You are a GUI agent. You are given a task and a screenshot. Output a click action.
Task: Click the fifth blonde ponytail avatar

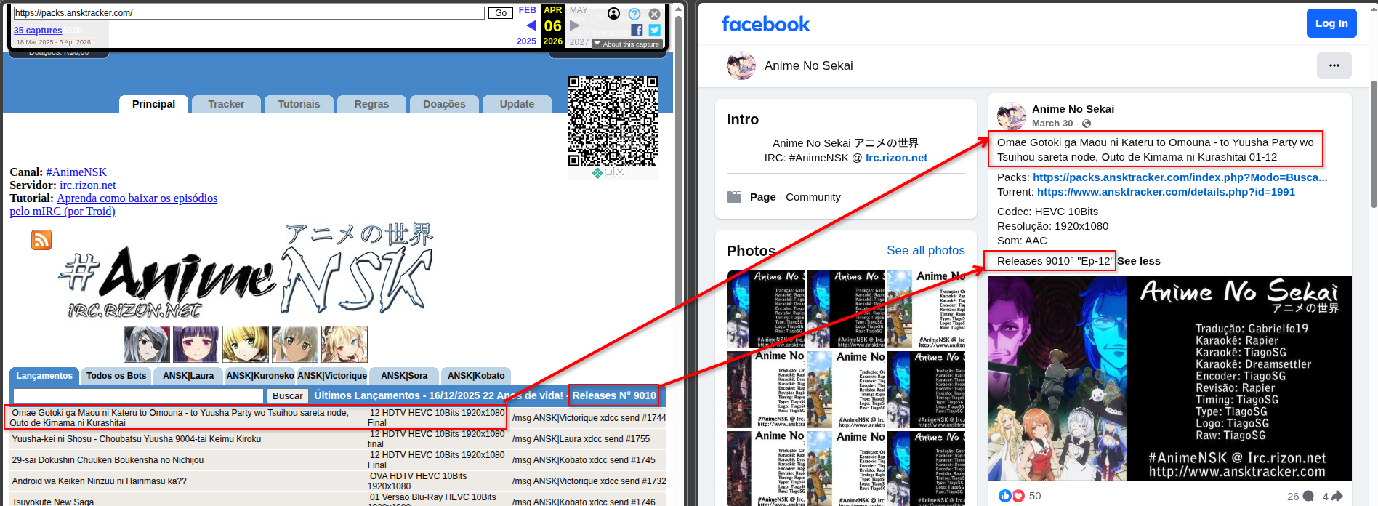point(344,344)
